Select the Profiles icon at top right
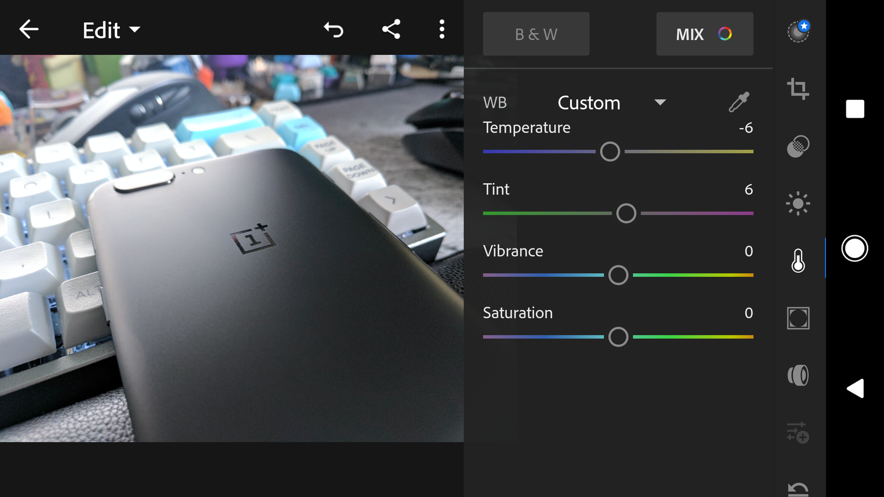The image size is (884, 497). [798, 31]
